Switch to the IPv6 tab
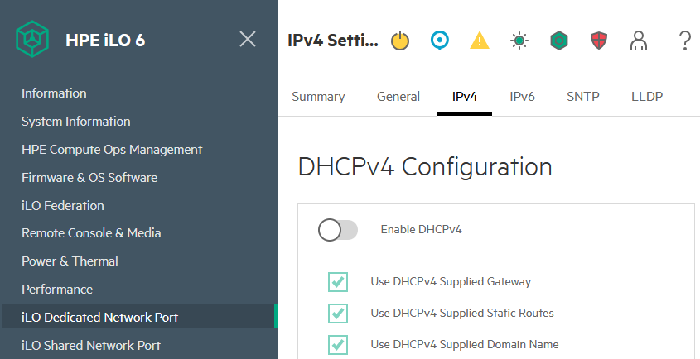 [x=523, y=97]
